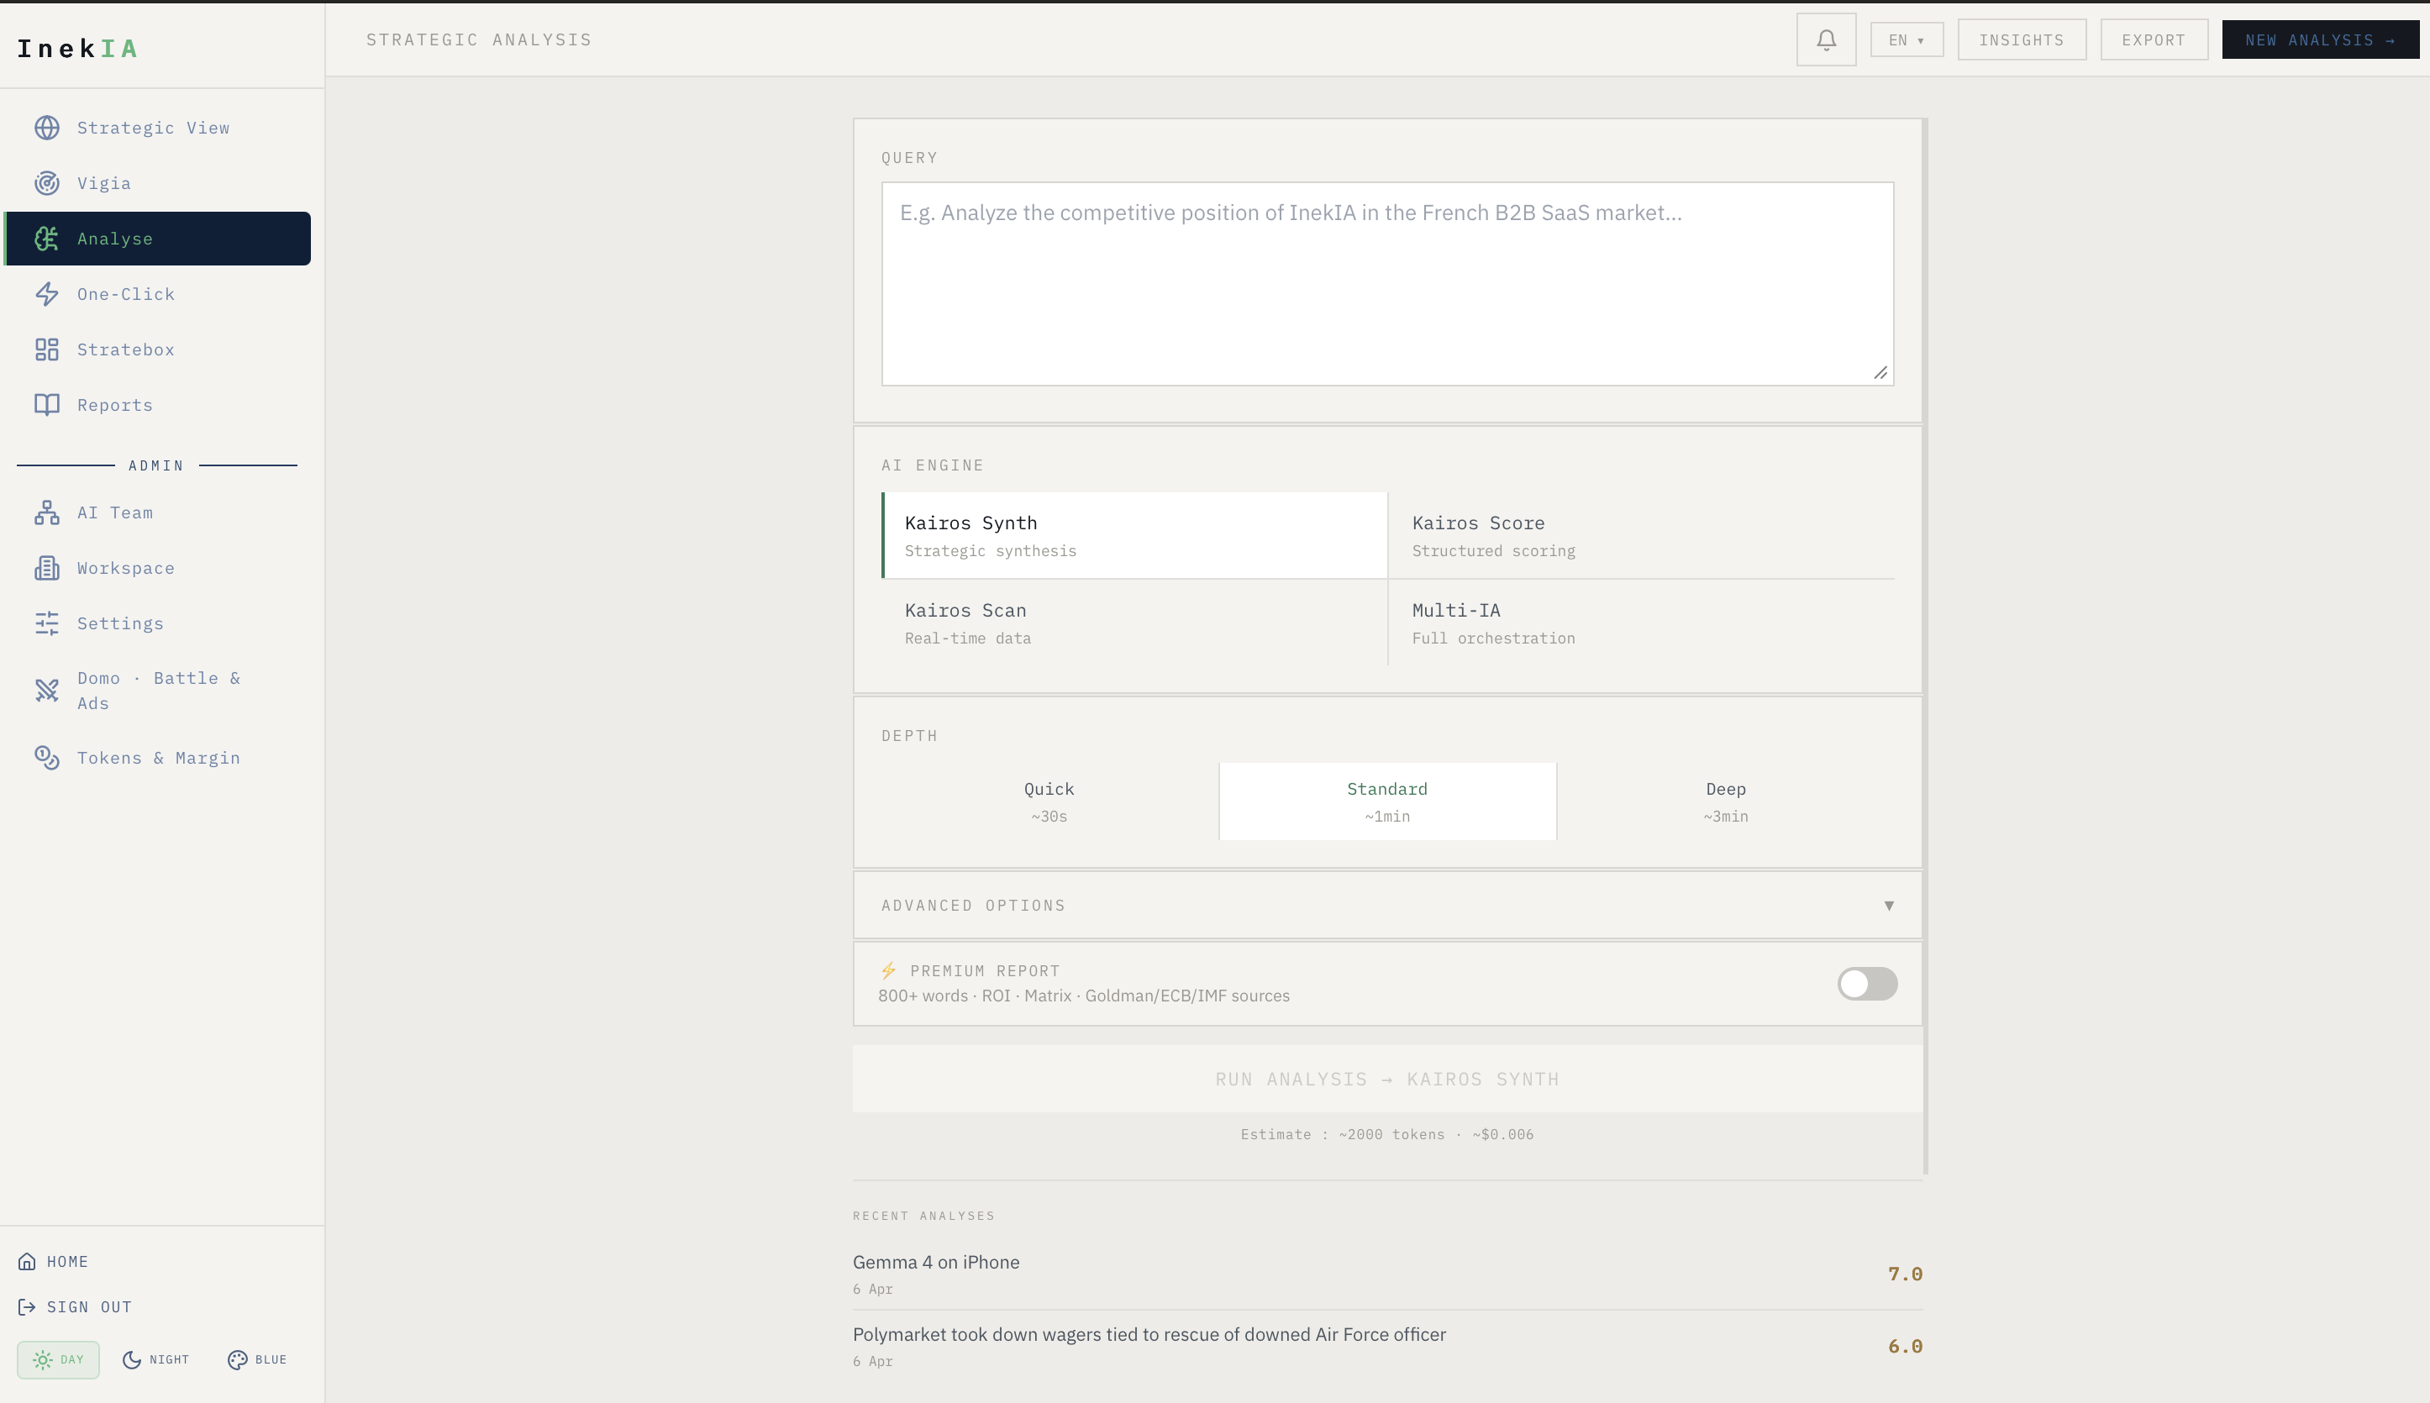Enable the Premium Report toggle
The width and height of the screenshot is (2430, 1403).
[1866, 983]
